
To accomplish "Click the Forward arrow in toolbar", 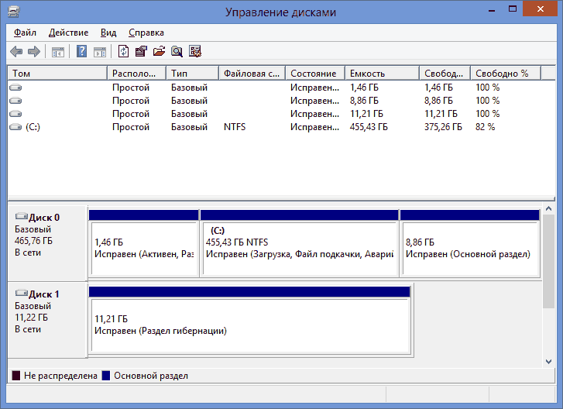I will coord(33,52).
